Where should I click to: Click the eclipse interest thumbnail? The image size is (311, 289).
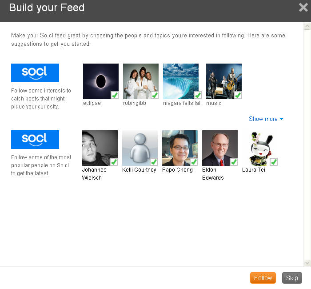pos(100,81)
